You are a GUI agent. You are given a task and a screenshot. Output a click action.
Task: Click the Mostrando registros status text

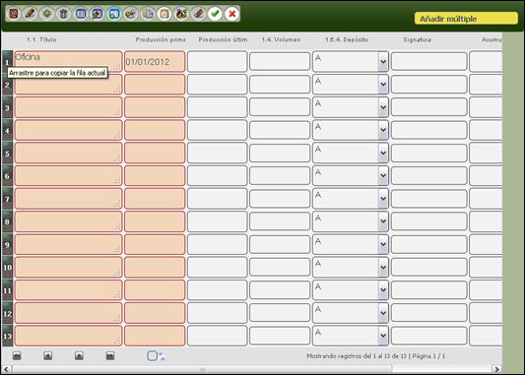click(375, 356)
